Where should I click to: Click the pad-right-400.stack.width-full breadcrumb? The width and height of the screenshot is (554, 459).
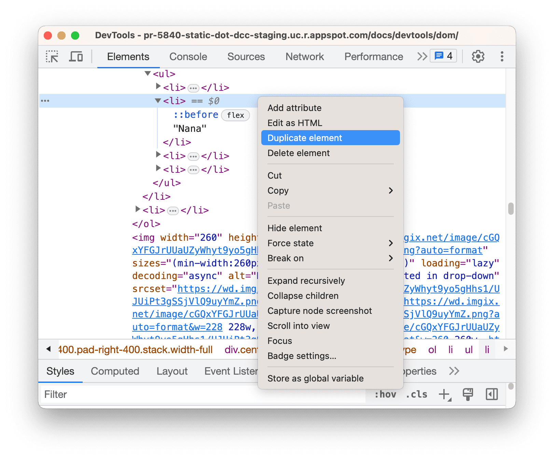[136, 350]
